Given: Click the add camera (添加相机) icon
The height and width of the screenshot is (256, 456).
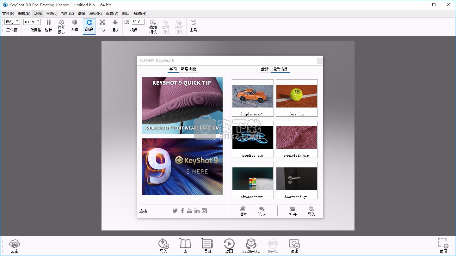Looking at the screenshot, I should coord(153,22).
